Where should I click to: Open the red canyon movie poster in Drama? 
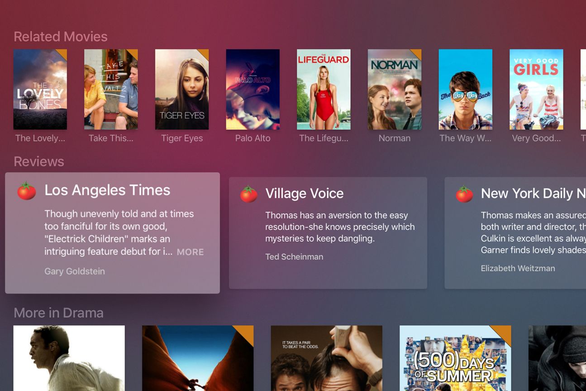198,358
